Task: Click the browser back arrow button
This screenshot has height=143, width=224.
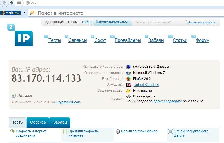Action: [x=4, y=3]
